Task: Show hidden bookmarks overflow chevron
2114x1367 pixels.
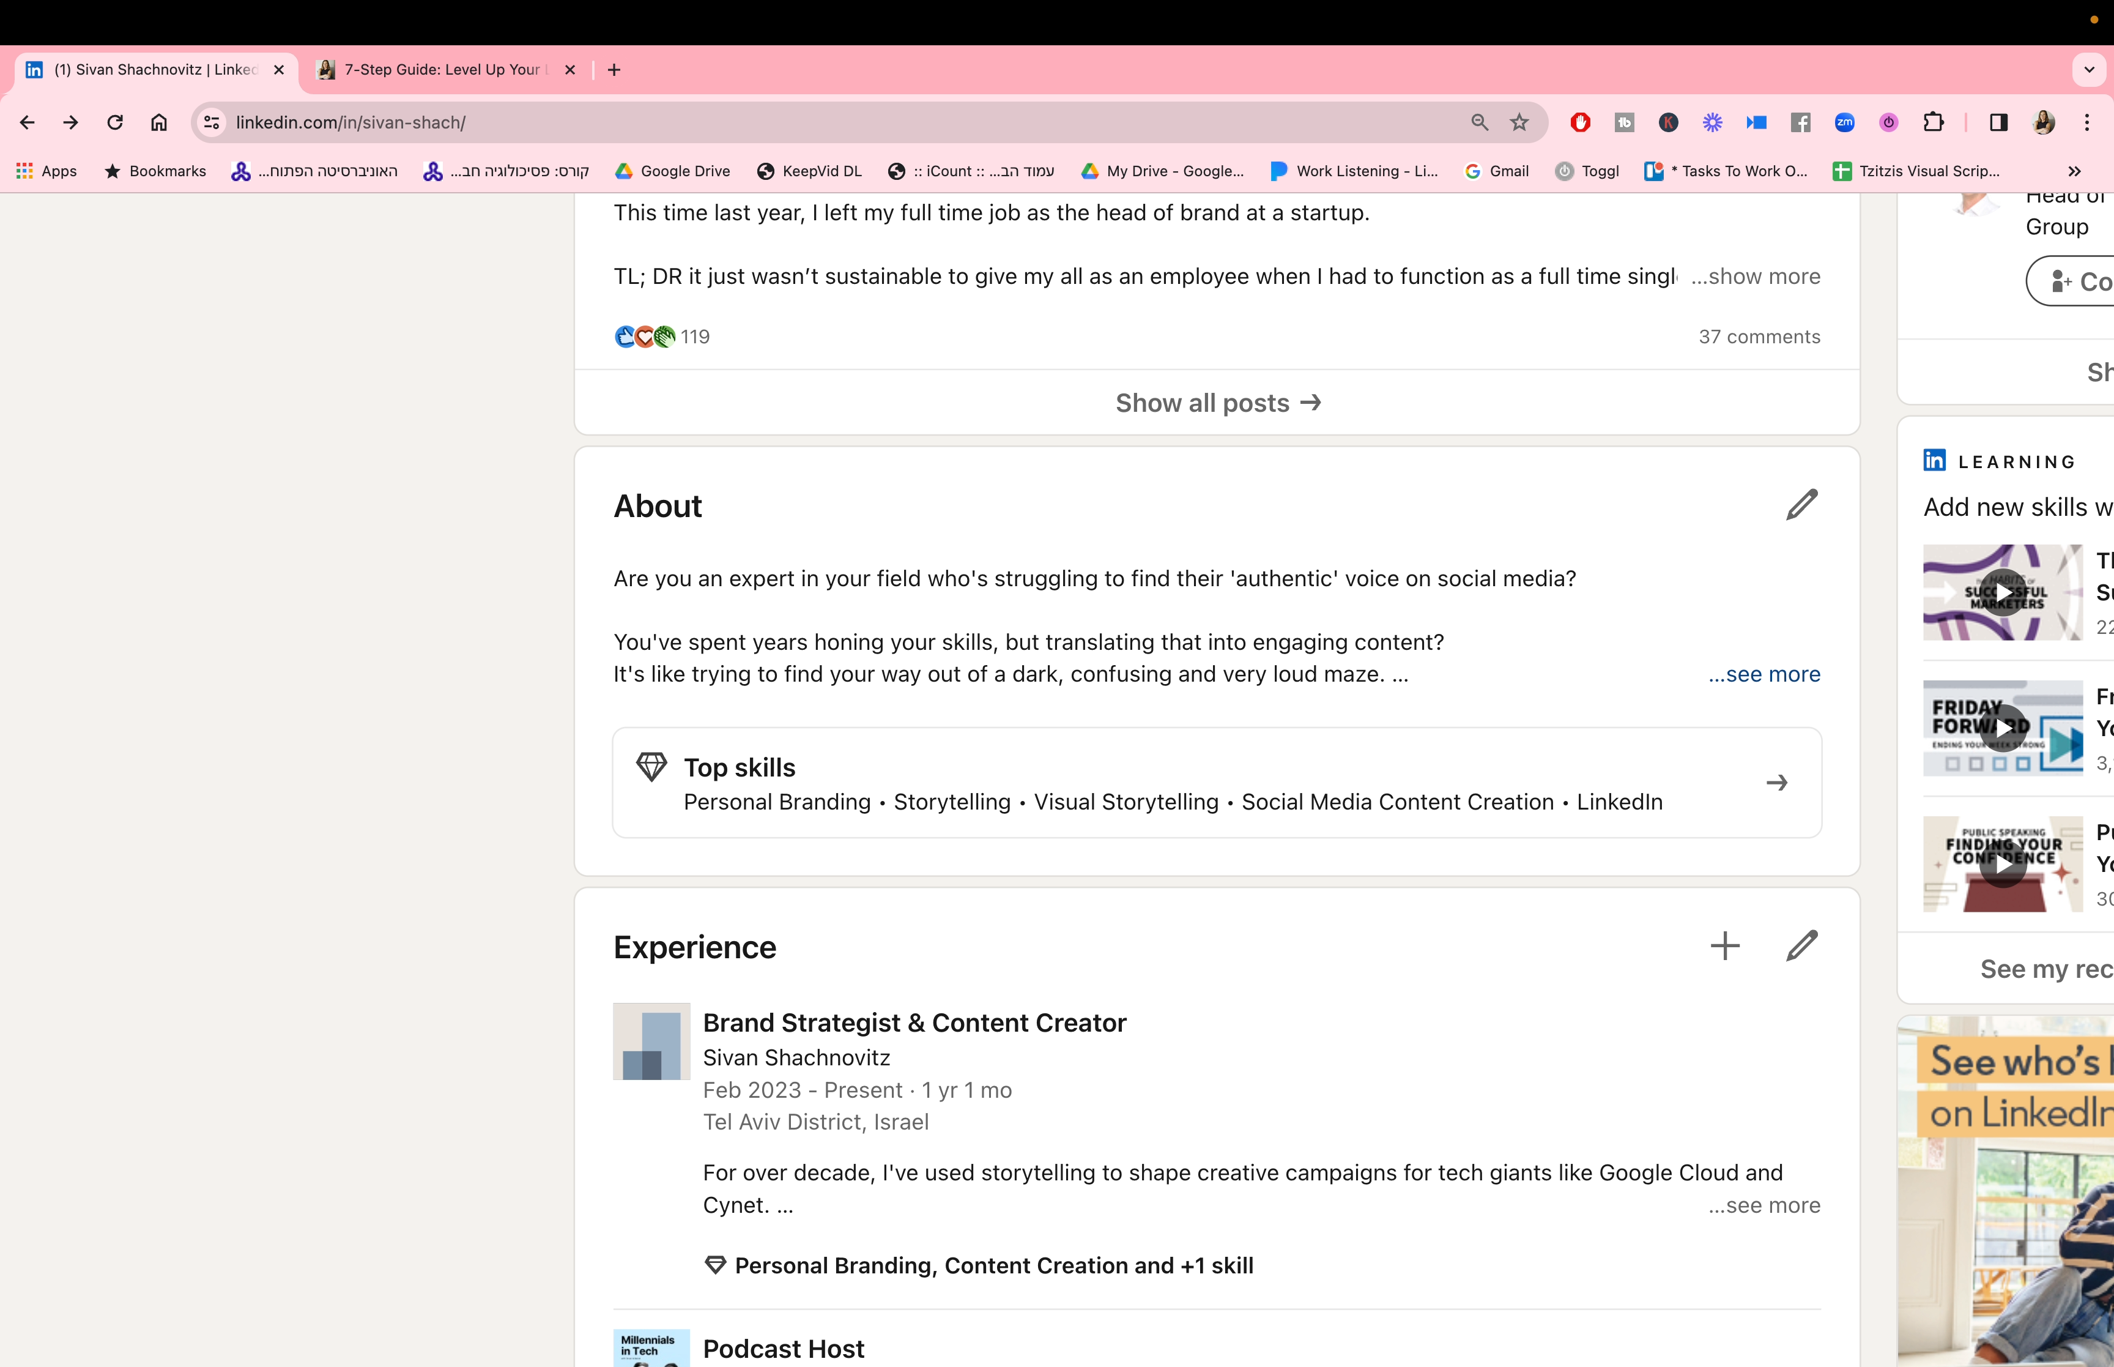Action: tap(2074, 171)
